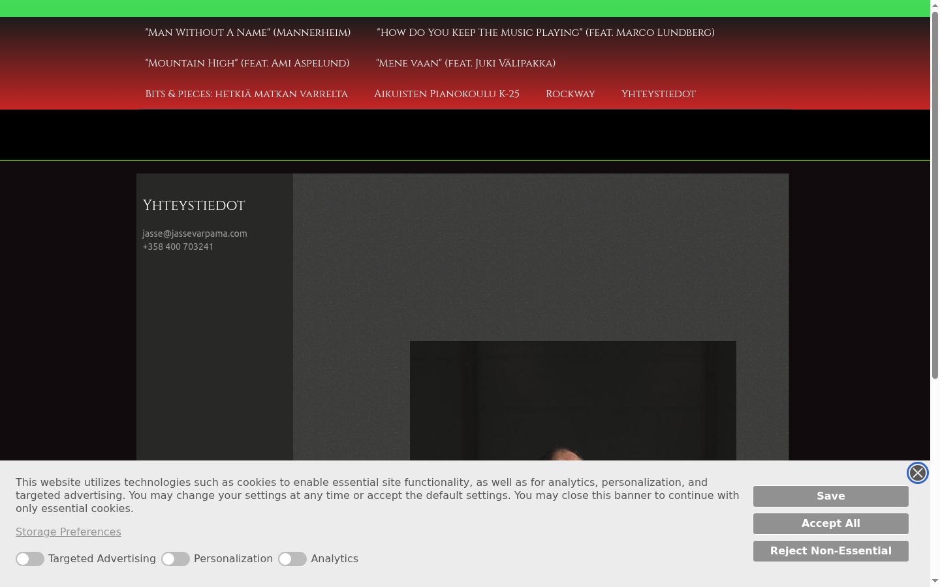Open "Man Without A Name" (Mannerheim) menu item
Screen dimensions: 940x587
click(248, 33)
